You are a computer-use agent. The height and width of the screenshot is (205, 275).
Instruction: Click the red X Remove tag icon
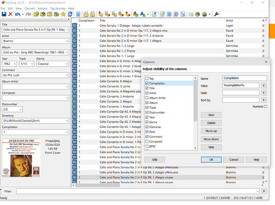(x=11, y=14)
